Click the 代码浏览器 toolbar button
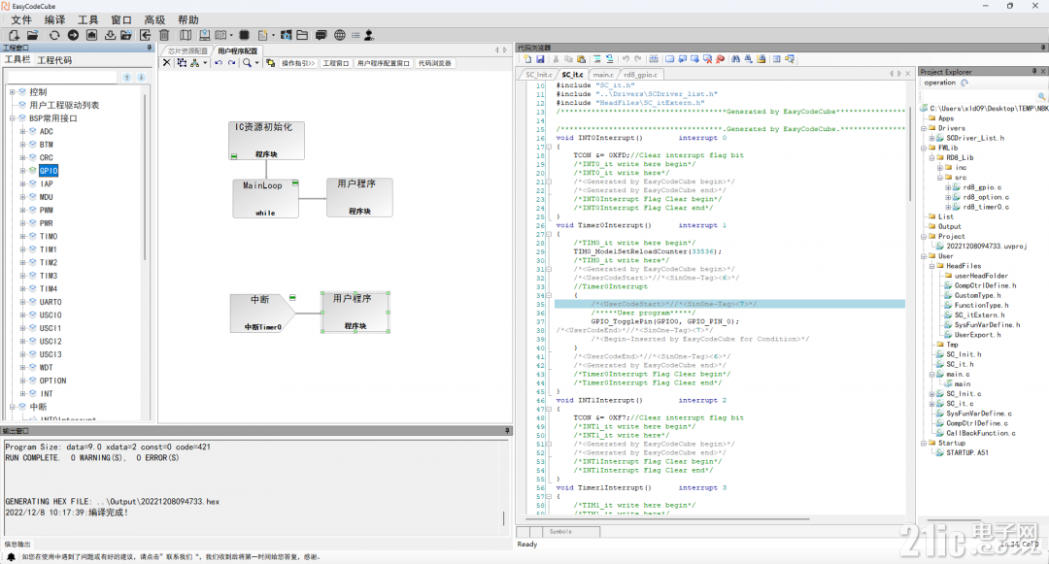 435,63
